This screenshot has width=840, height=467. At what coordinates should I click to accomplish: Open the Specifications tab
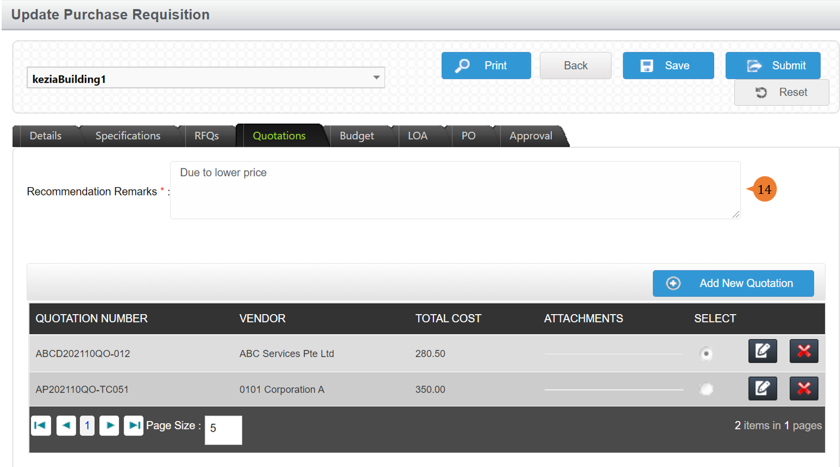coord(127,136)
